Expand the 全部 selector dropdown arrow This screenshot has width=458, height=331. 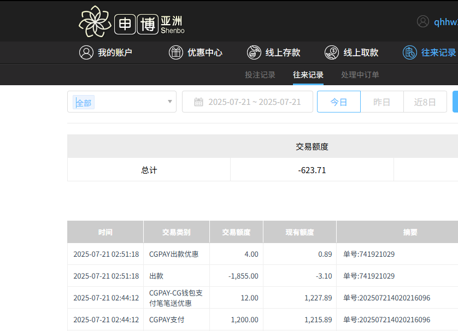(169, 102)
